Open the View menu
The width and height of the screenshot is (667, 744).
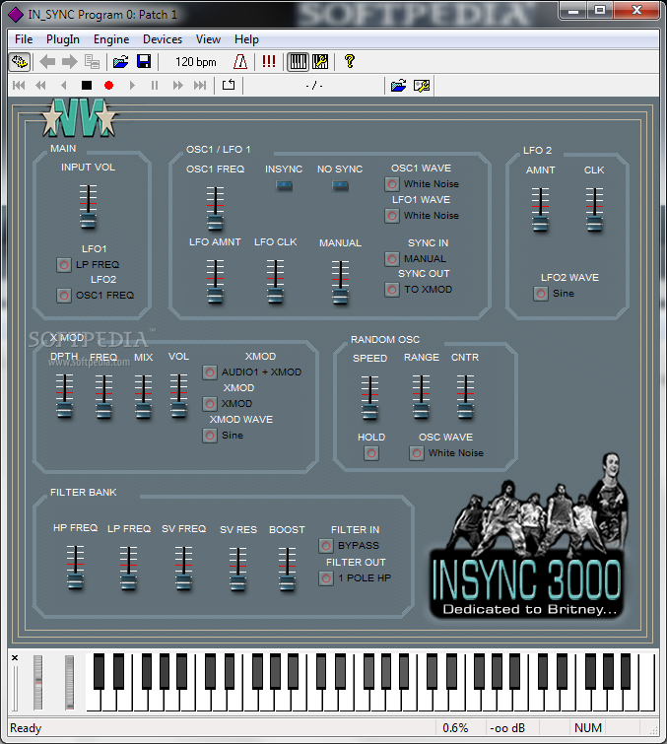coord(208,39)
